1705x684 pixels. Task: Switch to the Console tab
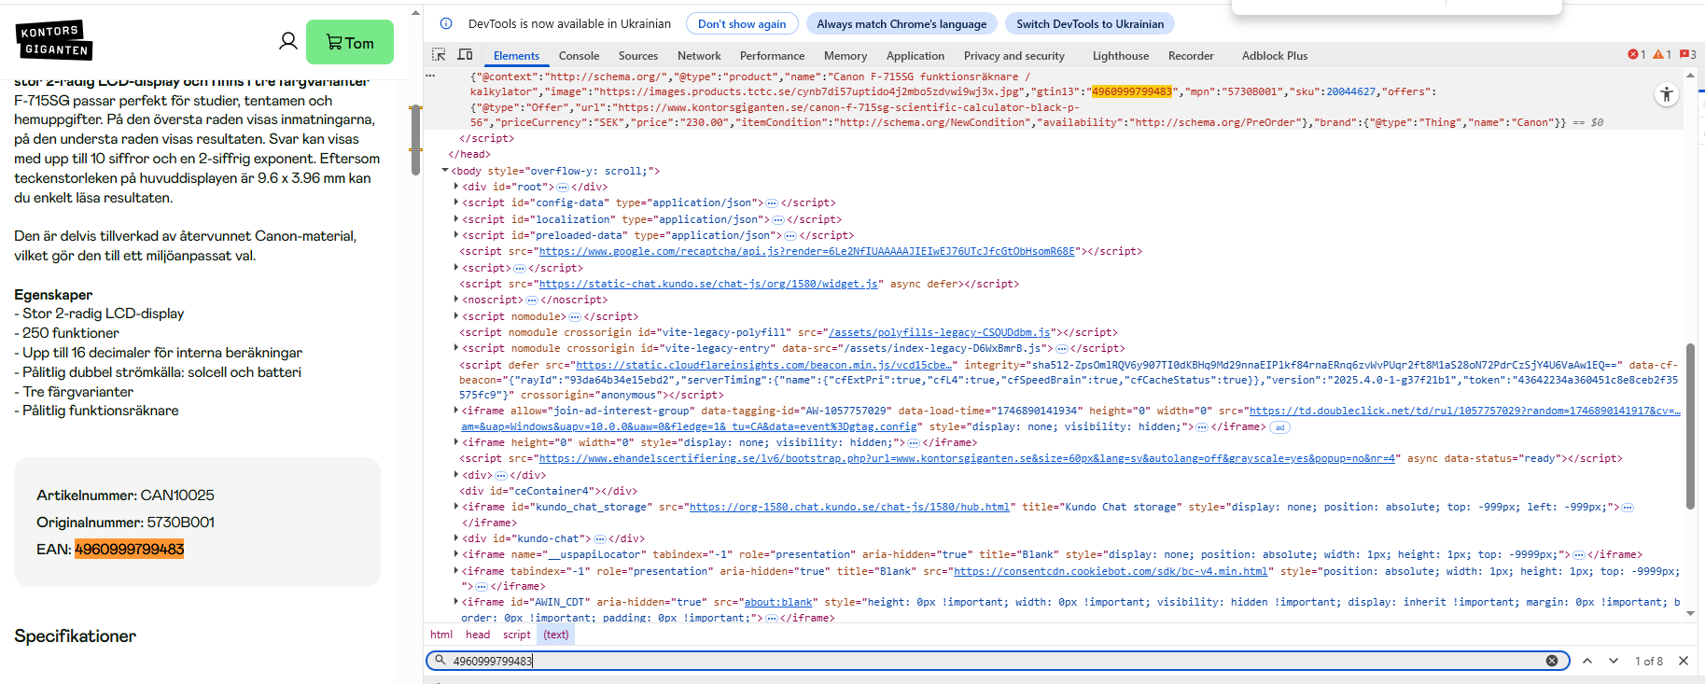[x=579, y=56]
